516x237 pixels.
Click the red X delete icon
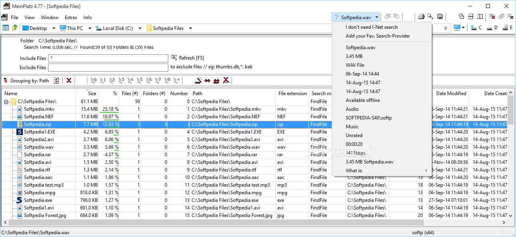(x=69, y=80)
